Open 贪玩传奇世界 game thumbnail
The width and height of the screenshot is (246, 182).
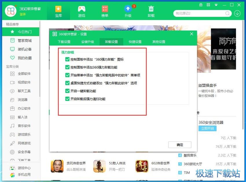tap(57, 166)
